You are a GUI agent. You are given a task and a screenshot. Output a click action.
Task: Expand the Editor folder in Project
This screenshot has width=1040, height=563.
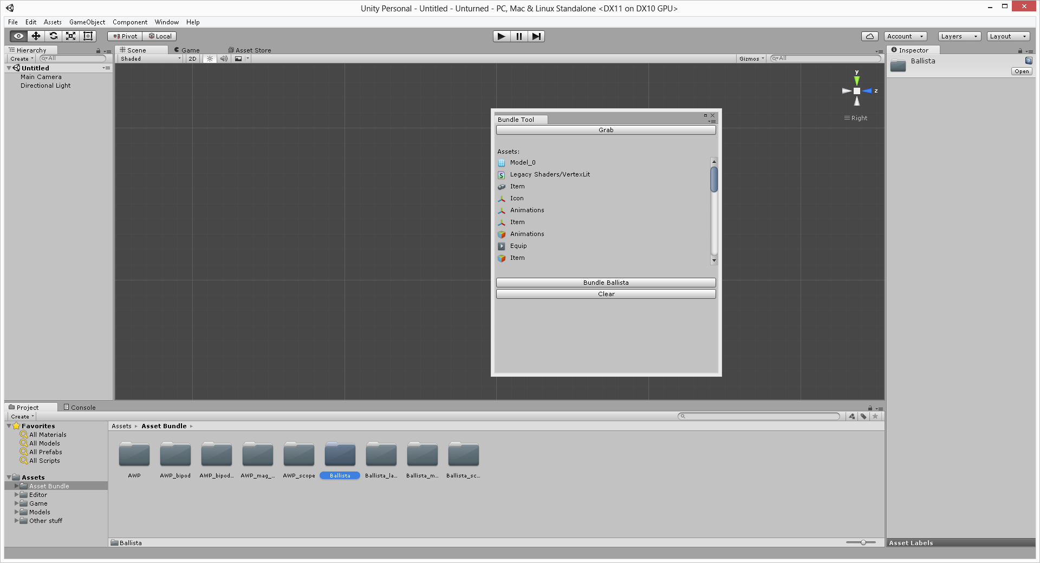click(16, 495)
